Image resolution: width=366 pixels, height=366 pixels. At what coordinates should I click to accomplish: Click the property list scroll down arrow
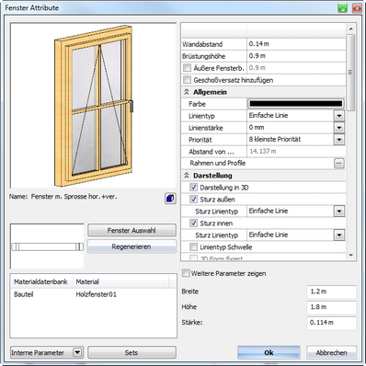(x=351, y=256)
